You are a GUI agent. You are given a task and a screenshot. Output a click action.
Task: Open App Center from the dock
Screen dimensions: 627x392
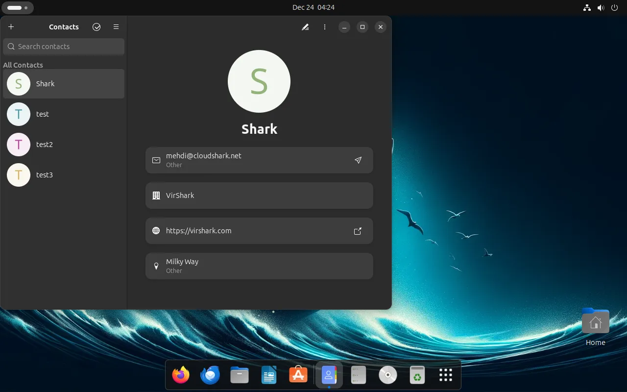tap(298, 375)
